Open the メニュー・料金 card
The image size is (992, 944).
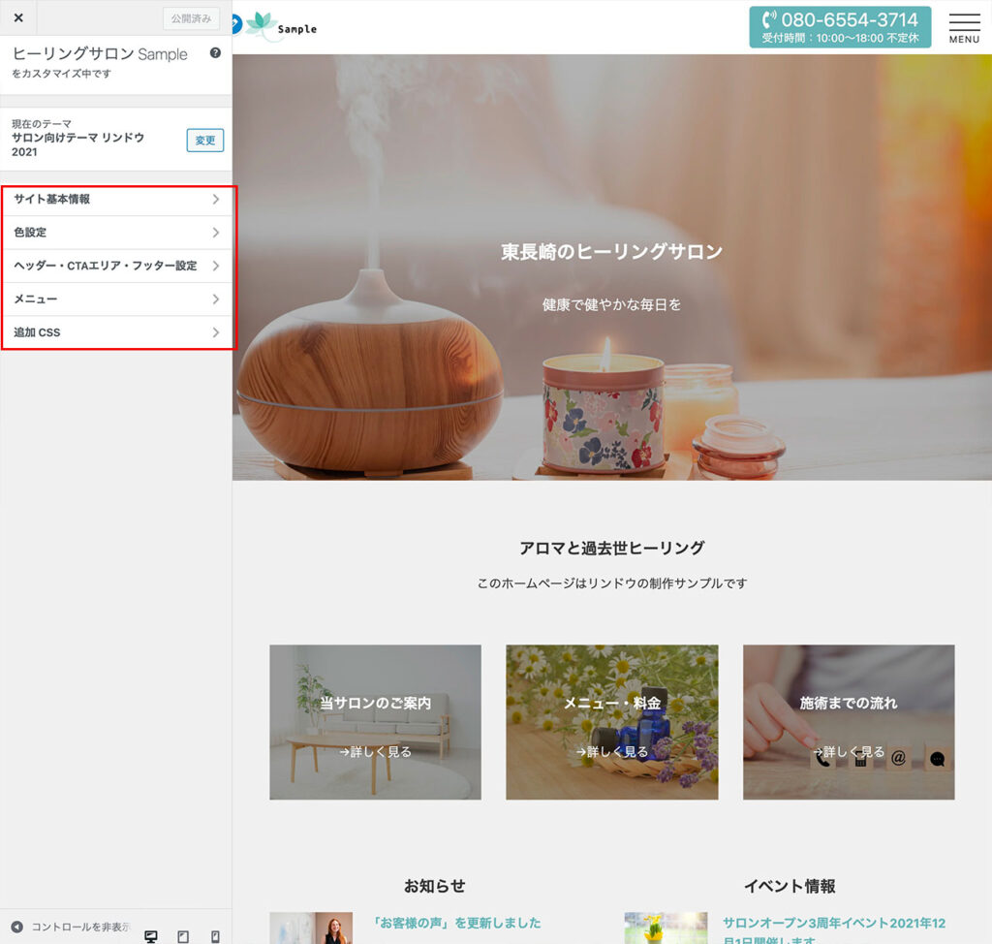(612, 722)
